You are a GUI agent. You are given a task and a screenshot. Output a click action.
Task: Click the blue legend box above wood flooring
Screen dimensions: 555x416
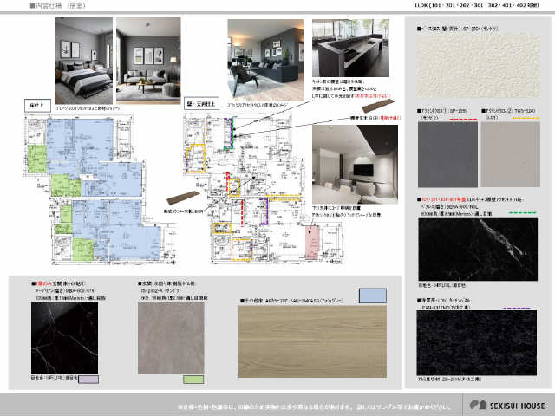coord(373,296)
